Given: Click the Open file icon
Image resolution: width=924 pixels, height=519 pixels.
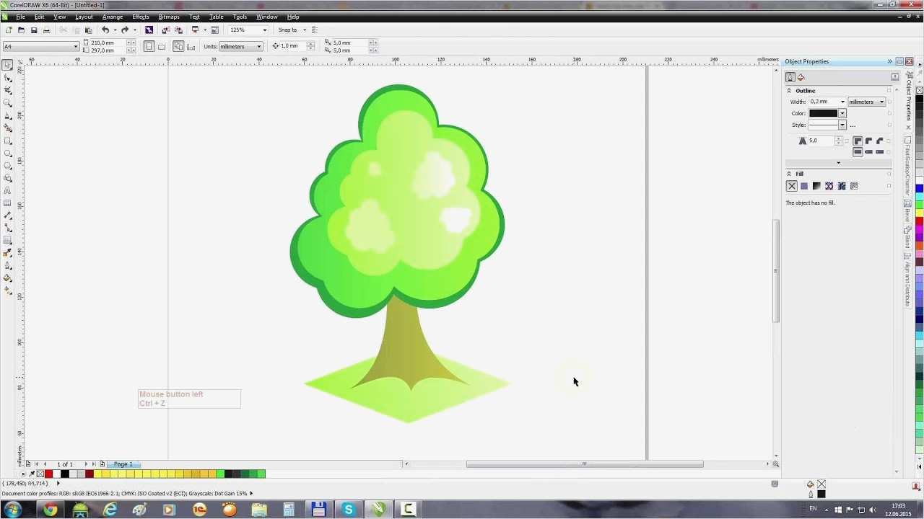Looking at the screenshot, I should (21, 30).
